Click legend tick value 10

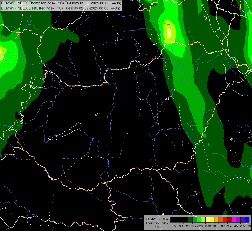pyautogui.click(x=179, y=226)
